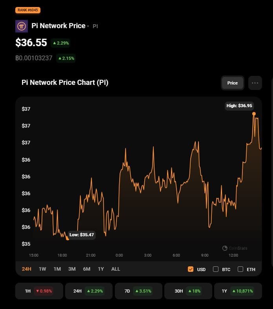
Task: Switch chart to the 1M range
Action: pyautogui.click(x=57, y=269)
